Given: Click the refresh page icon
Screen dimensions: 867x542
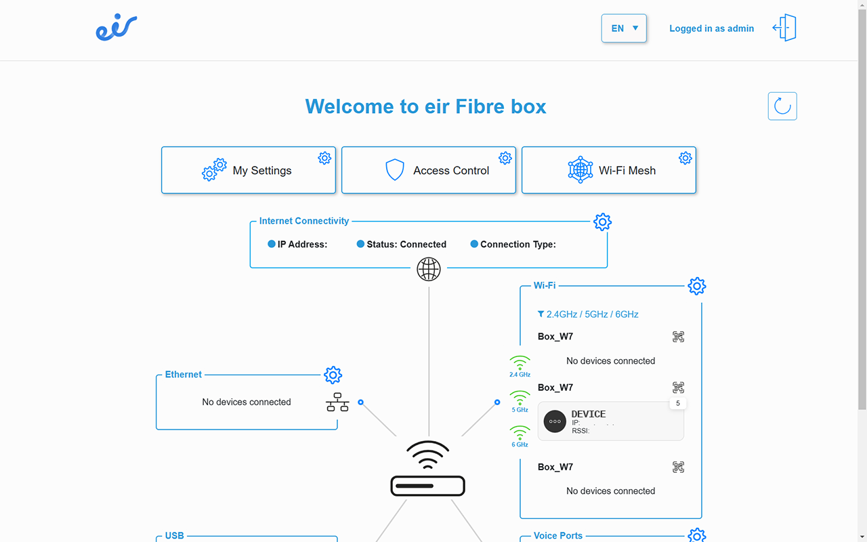Looking at the screenshot, I should coord(782,106).
